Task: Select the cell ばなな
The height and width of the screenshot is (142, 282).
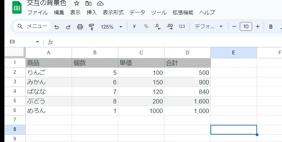Action: [x=48, y=92]
